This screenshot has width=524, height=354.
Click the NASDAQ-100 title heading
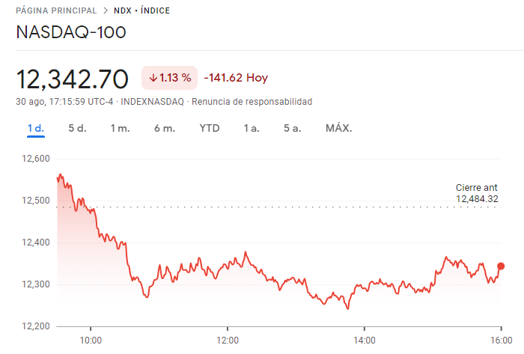pyautogui.click(x=70, y=32)
